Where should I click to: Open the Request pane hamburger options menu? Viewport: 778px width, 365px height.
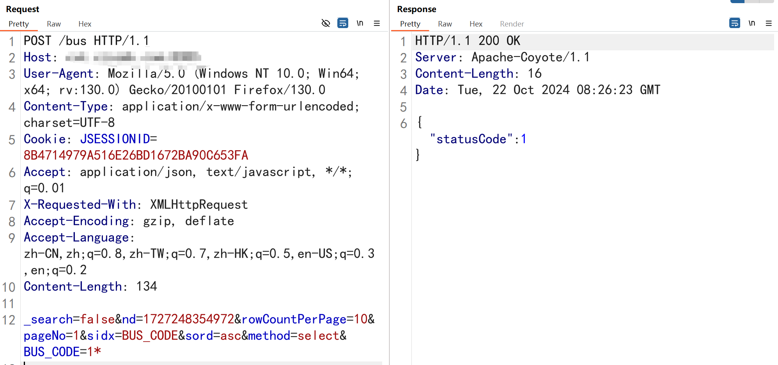click(377, 23)
